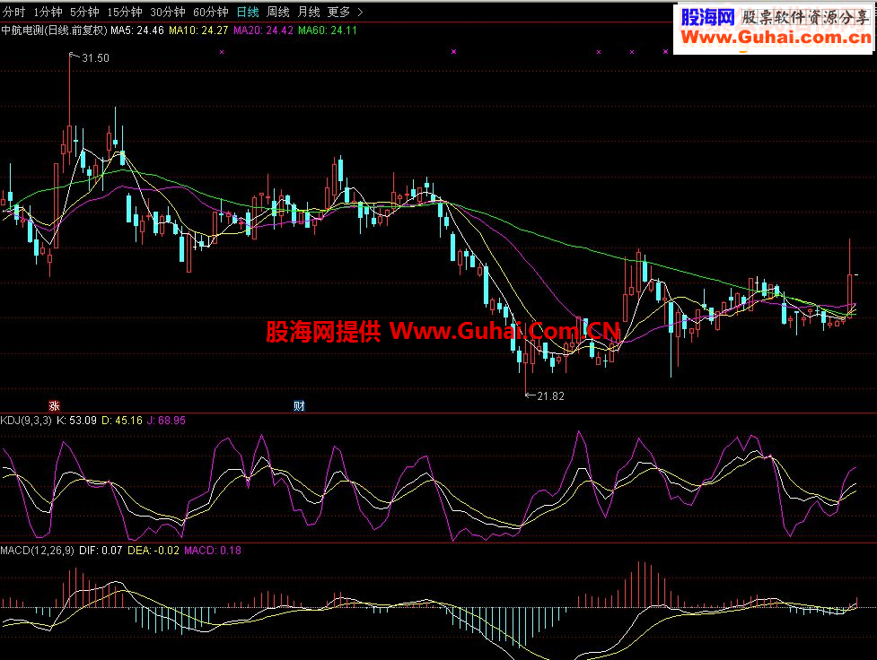This screenshot has width=877, height=660.
Task: Switch to the 分时 intraday view tab
Action: tap(14, 12)
